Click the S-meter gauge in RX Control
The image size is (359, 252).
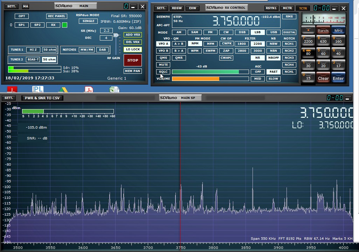tap(324, 19)
